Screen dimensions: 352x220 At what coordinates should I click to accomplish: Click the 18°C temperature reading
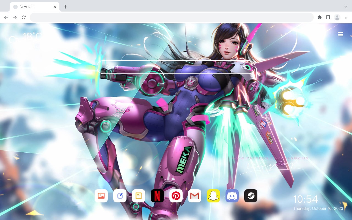[32, 36]
